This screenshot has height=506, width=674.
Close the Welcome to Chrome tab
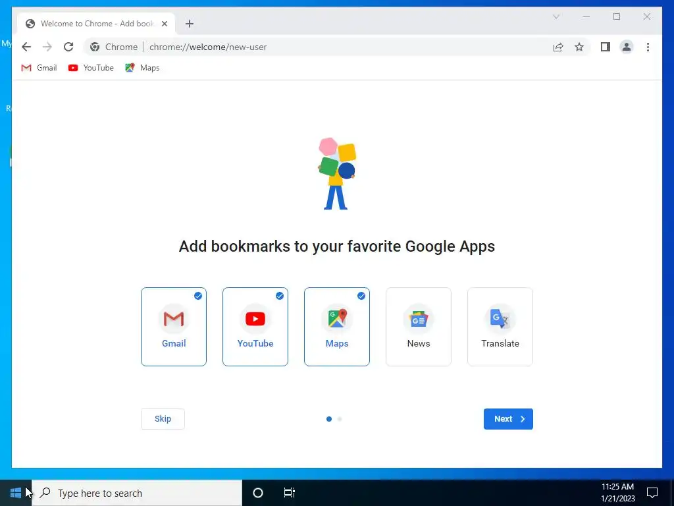tap(164, 24)
